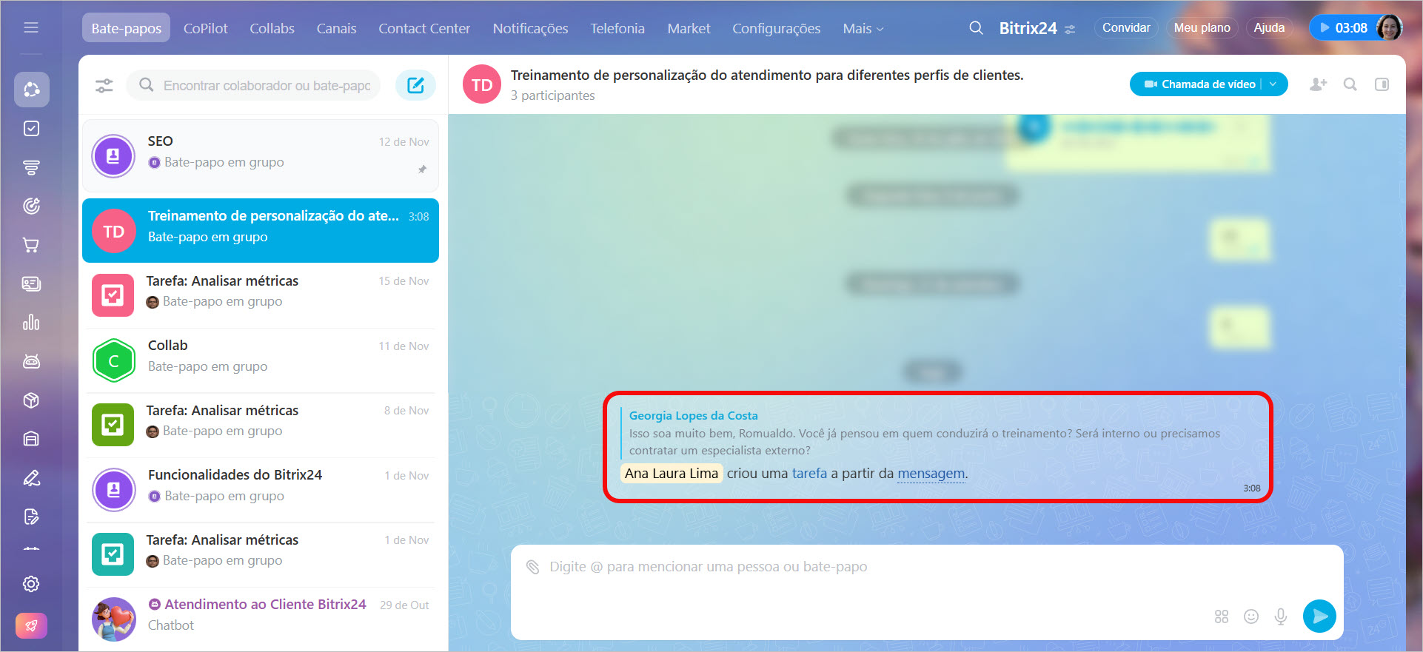Click the new chat compose icon
This screenshot has height=652, width=1423.
pyautogui.click(x=415, y=85)
